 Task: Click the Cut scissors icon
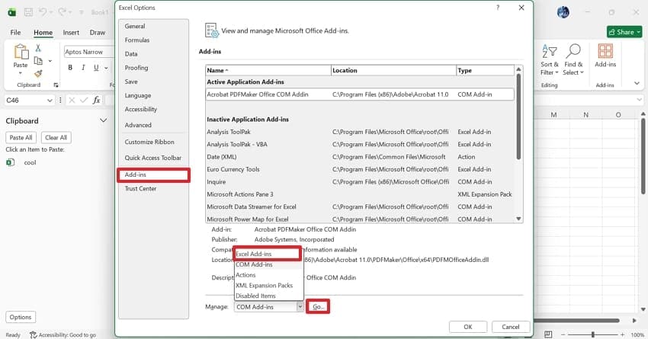click(38, 48)
